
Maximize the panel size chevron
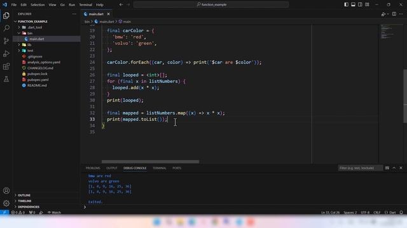pyautogui.click(x=394, y=168)
